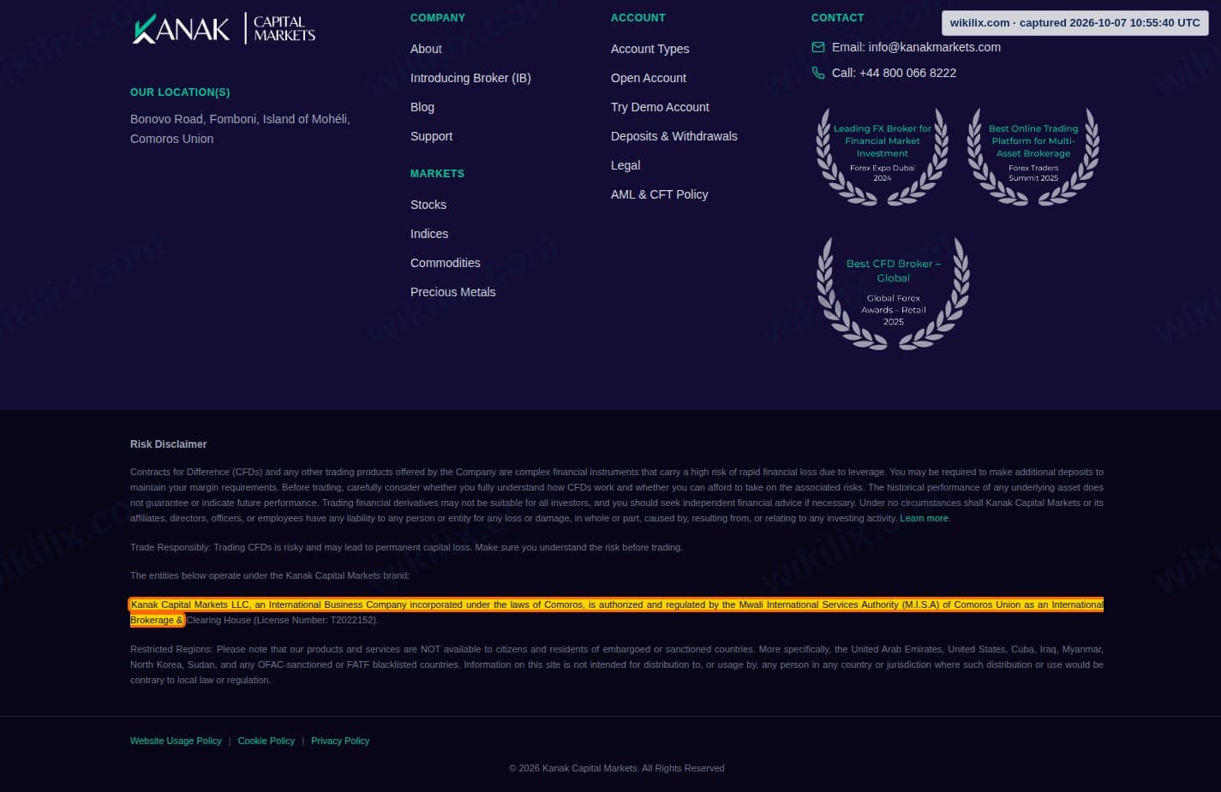The height and width of the screenshot is (792, 1221).
Task: Click the Trade Responsibly paragraph
Action: 406,547
